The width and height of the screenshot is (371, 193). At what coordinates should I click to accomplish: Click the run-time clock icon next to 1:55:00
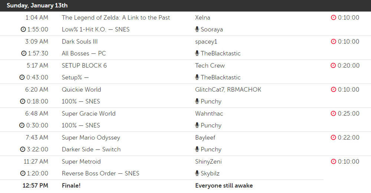(23, 29)
